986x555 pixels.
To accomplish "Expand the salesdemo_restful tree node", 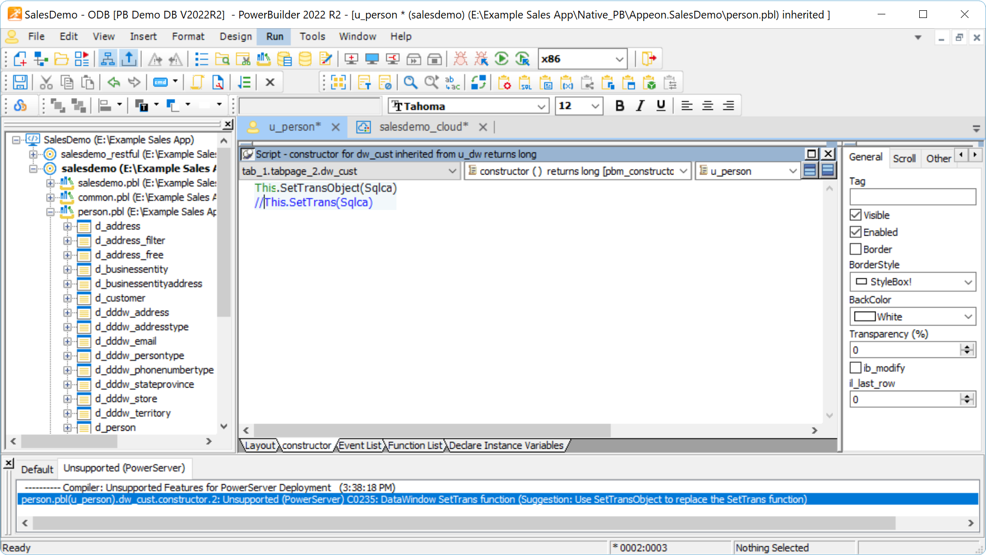I will click(x=33, y=154).
